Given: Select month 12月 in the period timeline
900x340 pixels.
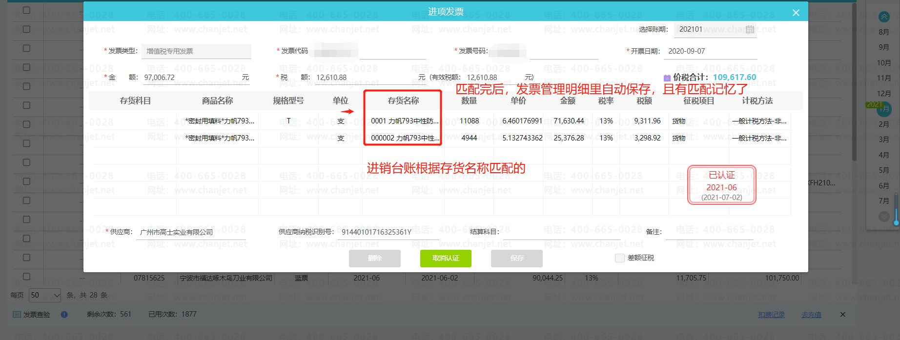Looking at the screenshot, I should coord(884,94).
